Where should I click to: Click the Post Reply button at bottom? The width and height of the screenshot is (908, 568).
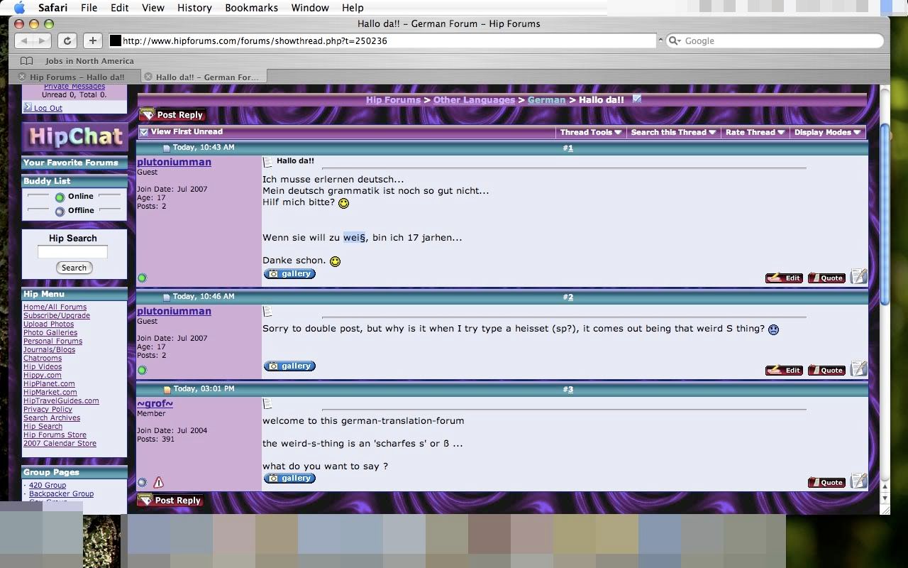(x=170, y=500)
